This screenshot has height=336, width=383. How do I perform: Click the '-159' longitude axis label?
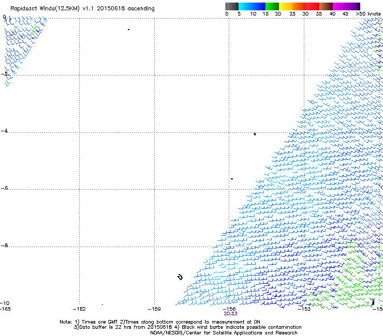(x=154, y=309)
